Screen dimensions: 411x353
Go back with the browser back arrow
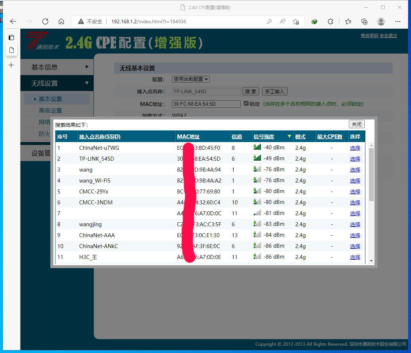pyautogui.click(x=13, y=21)
